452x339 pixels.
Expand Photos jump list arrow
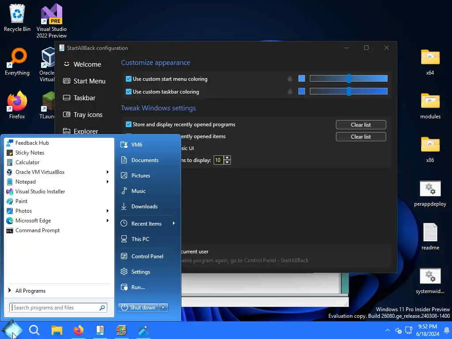click(108, 211)
